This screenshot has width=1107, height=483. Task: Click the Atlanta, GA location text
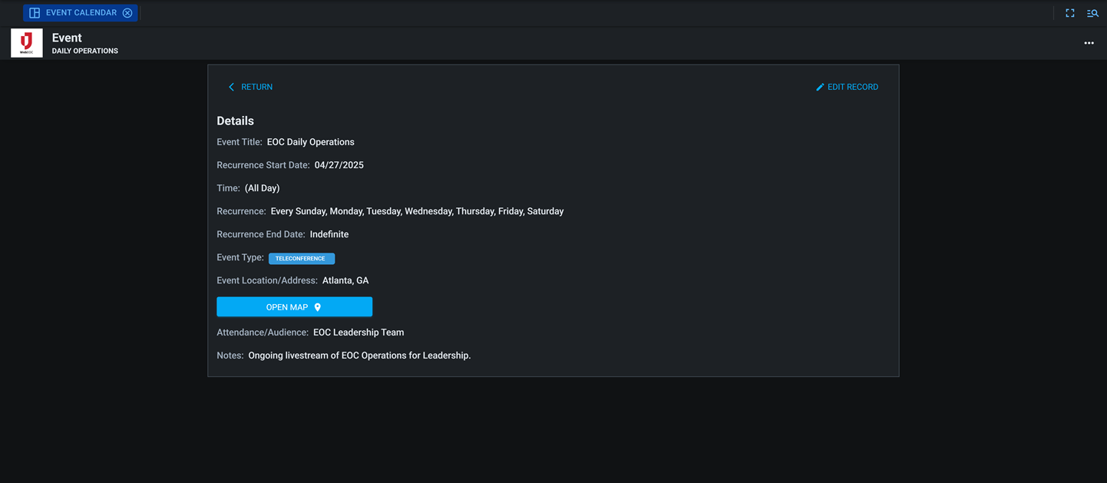[345, 280]
